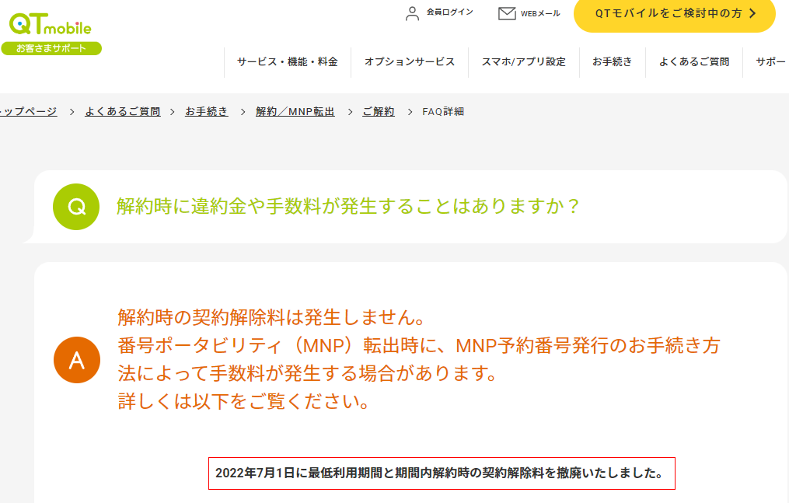Go to 解約／MNP転出 breadcrumb link

point(295,112)
